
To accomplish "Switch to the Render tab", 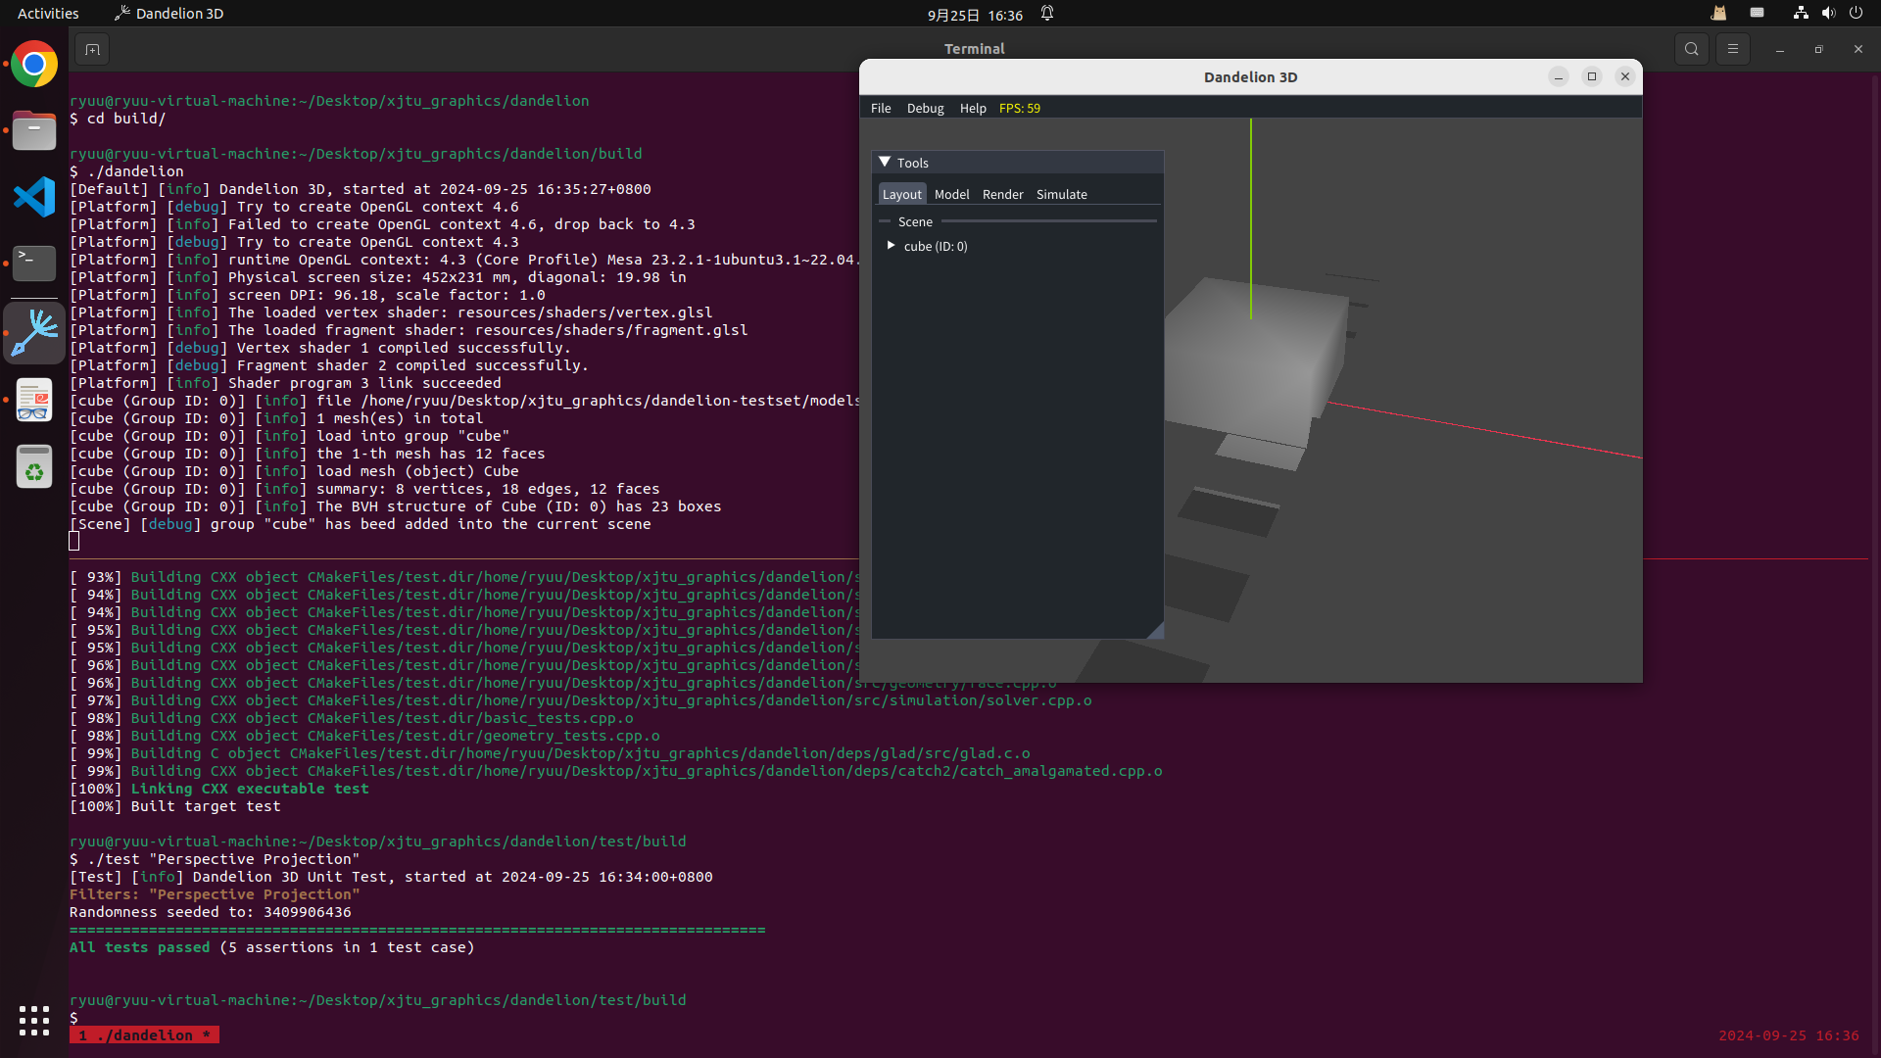I will [1002, 194].
